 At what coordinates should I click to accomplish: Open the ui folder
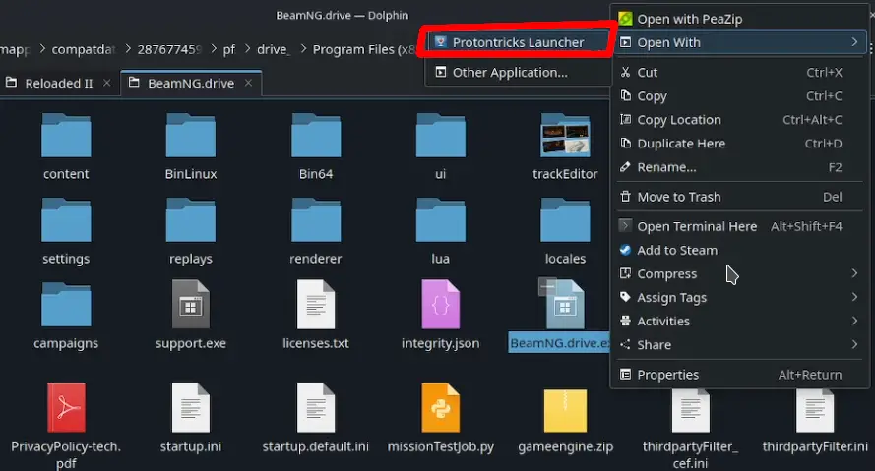click(440, 136)
